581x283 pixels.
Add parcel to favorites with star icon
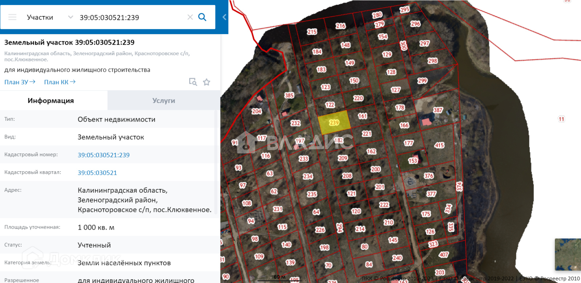tap(207, 82)
